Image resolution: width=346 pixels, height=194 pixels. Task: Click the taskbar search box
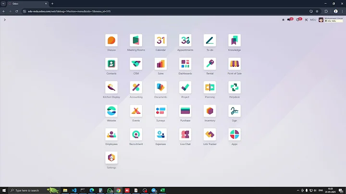[x=34, y=191]
